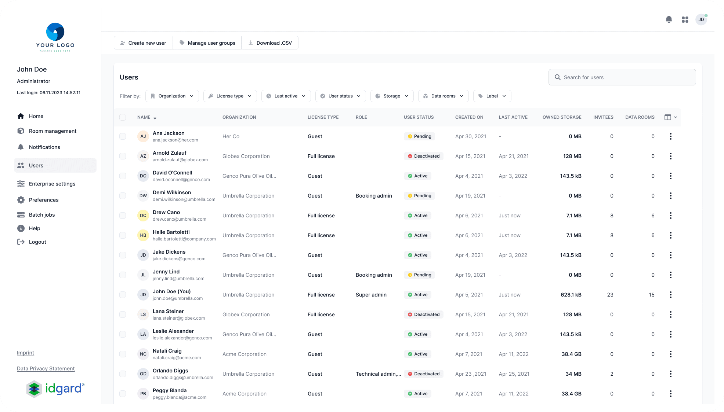This screenshot has height=412, width=724.
Task: Click the Deactivated badge for Arnold Zulauf
Action: pos(424,156)
